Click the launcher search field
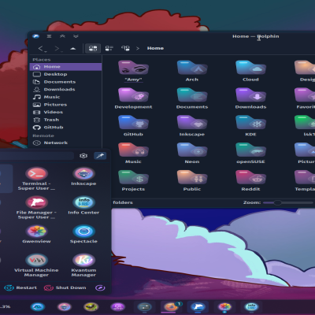The width and height of the screenshot is (315, 315). pyautogui.click(x=37, y=156)
